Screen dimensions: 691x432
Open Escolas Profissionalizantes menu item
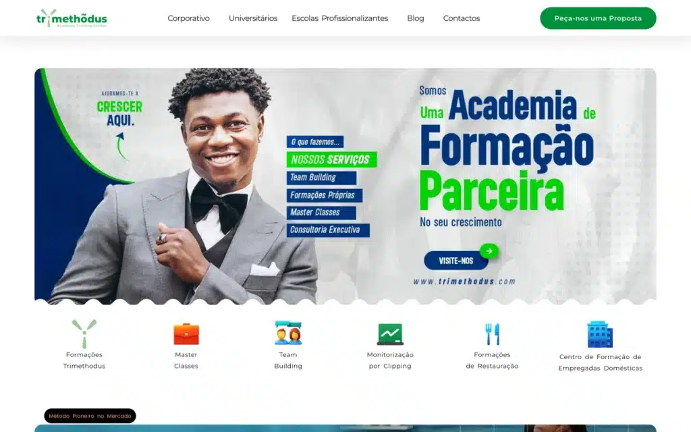click(x=340, y=18)
